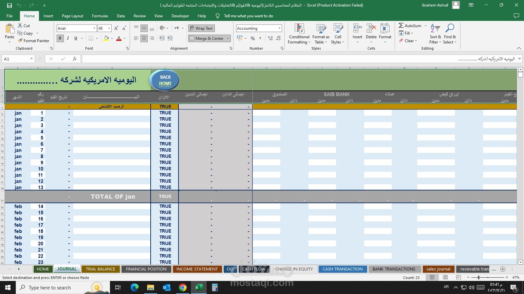Expand the Merge & Center dropdown arrow
The width and height of the screenshot is (524, 294).
pos(228,39)
